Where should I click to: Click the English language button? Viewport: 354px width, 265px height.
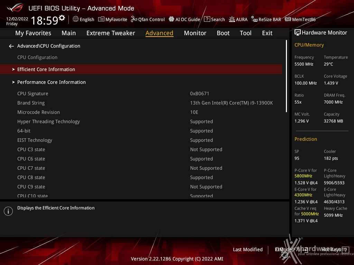(x=84, y=19)
